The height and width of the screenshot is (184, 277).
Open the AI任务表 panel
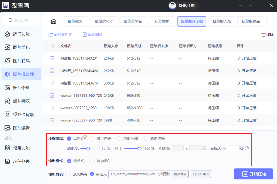(21, 161)
